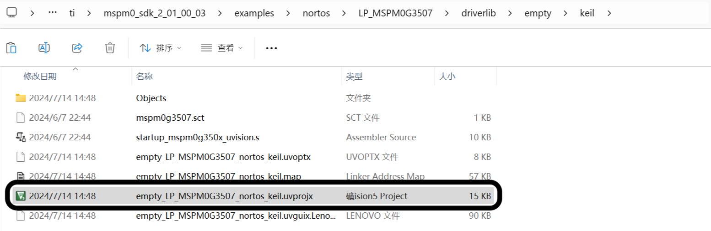Open the breadcrumb ellipsis hidden folders
Viewport: 711px width, 231px height.
pyautogui.click(x=53, y=13)
